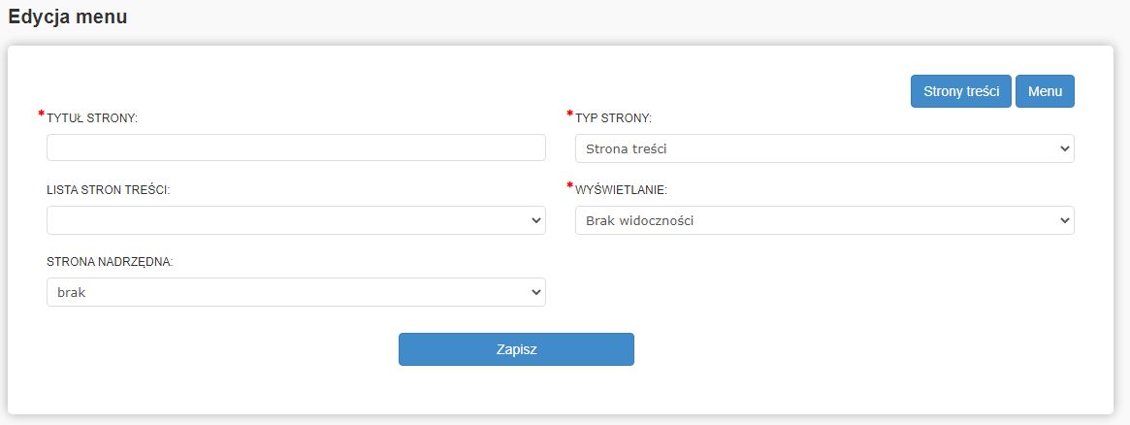Focus the Tytuł strony text field

coord(296,147)
